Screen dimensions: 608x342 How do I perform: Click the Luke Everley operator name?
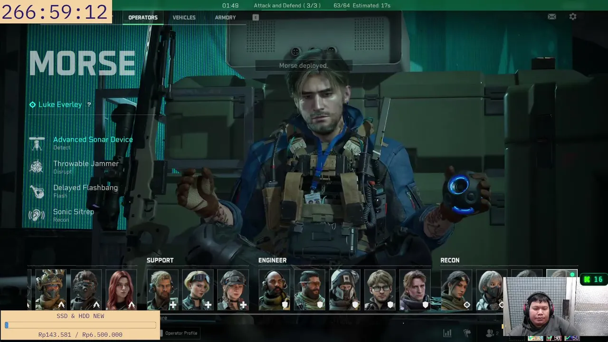60,104
